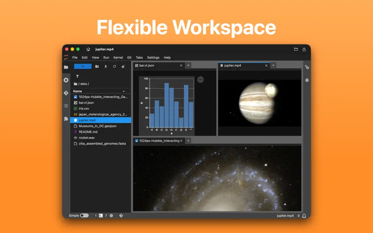Select jupiter.mp4 in the file list

pyautogui.click(x=100, y=120)
